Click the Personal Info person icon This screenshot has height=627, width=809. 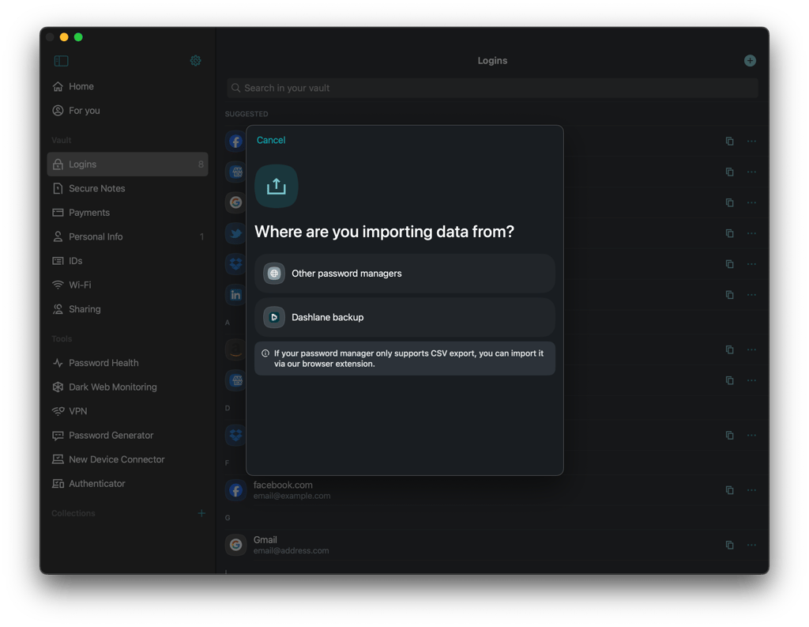(58, 236)
